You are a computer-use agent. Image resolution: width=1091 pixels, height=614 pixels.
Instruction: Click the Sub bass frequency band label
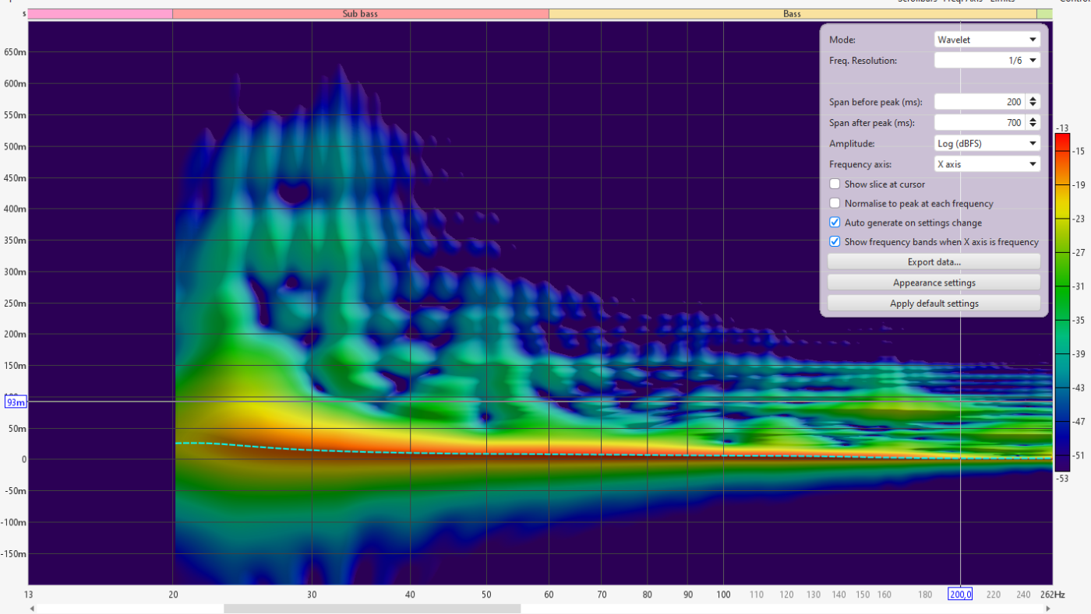click(x=360, y=14)
